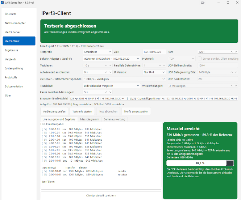Click the sender summary row in output
This screenshot has width=241, height=200.
point(84,171)
